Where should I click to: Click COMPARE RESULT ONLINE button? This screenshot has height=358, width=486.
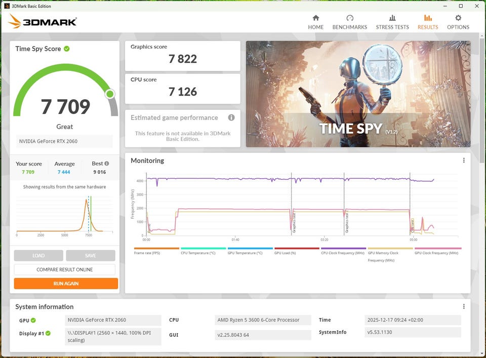[x=64, y=269]
